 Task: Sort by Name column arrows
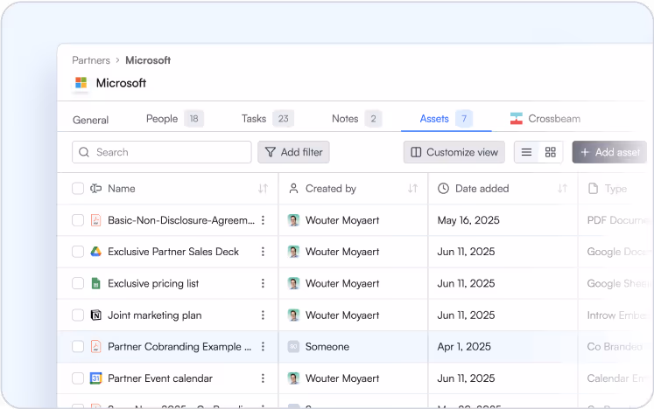263,189
